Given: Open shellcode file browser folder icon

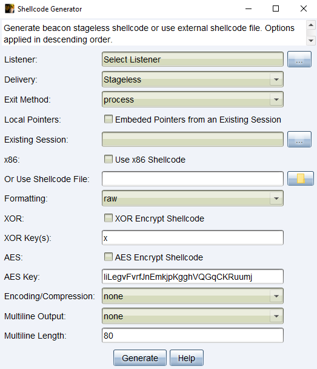Looking at the screenshot, I should 300,178.
